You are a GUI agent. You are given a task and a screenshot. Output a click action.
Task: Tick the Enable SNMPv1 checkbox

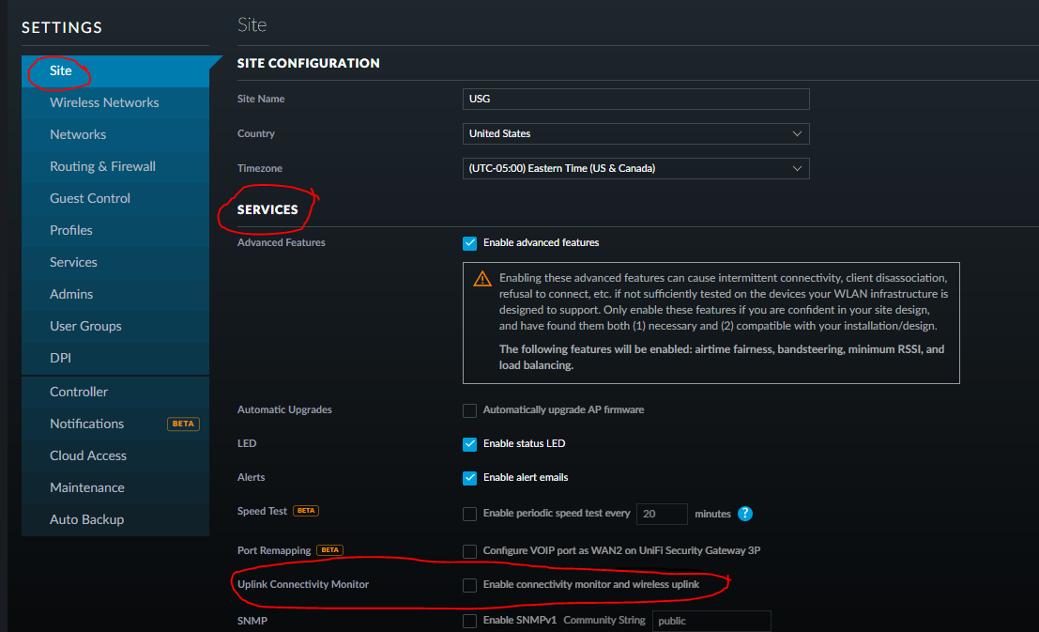[470, 621]
